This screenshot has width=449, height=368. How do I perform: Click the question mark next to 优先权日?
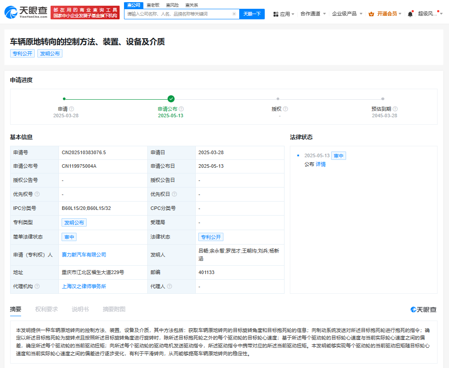174,194
